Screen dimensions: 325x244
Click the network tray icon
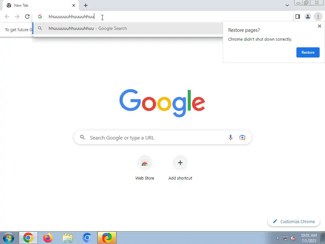(x=285, y=238)
